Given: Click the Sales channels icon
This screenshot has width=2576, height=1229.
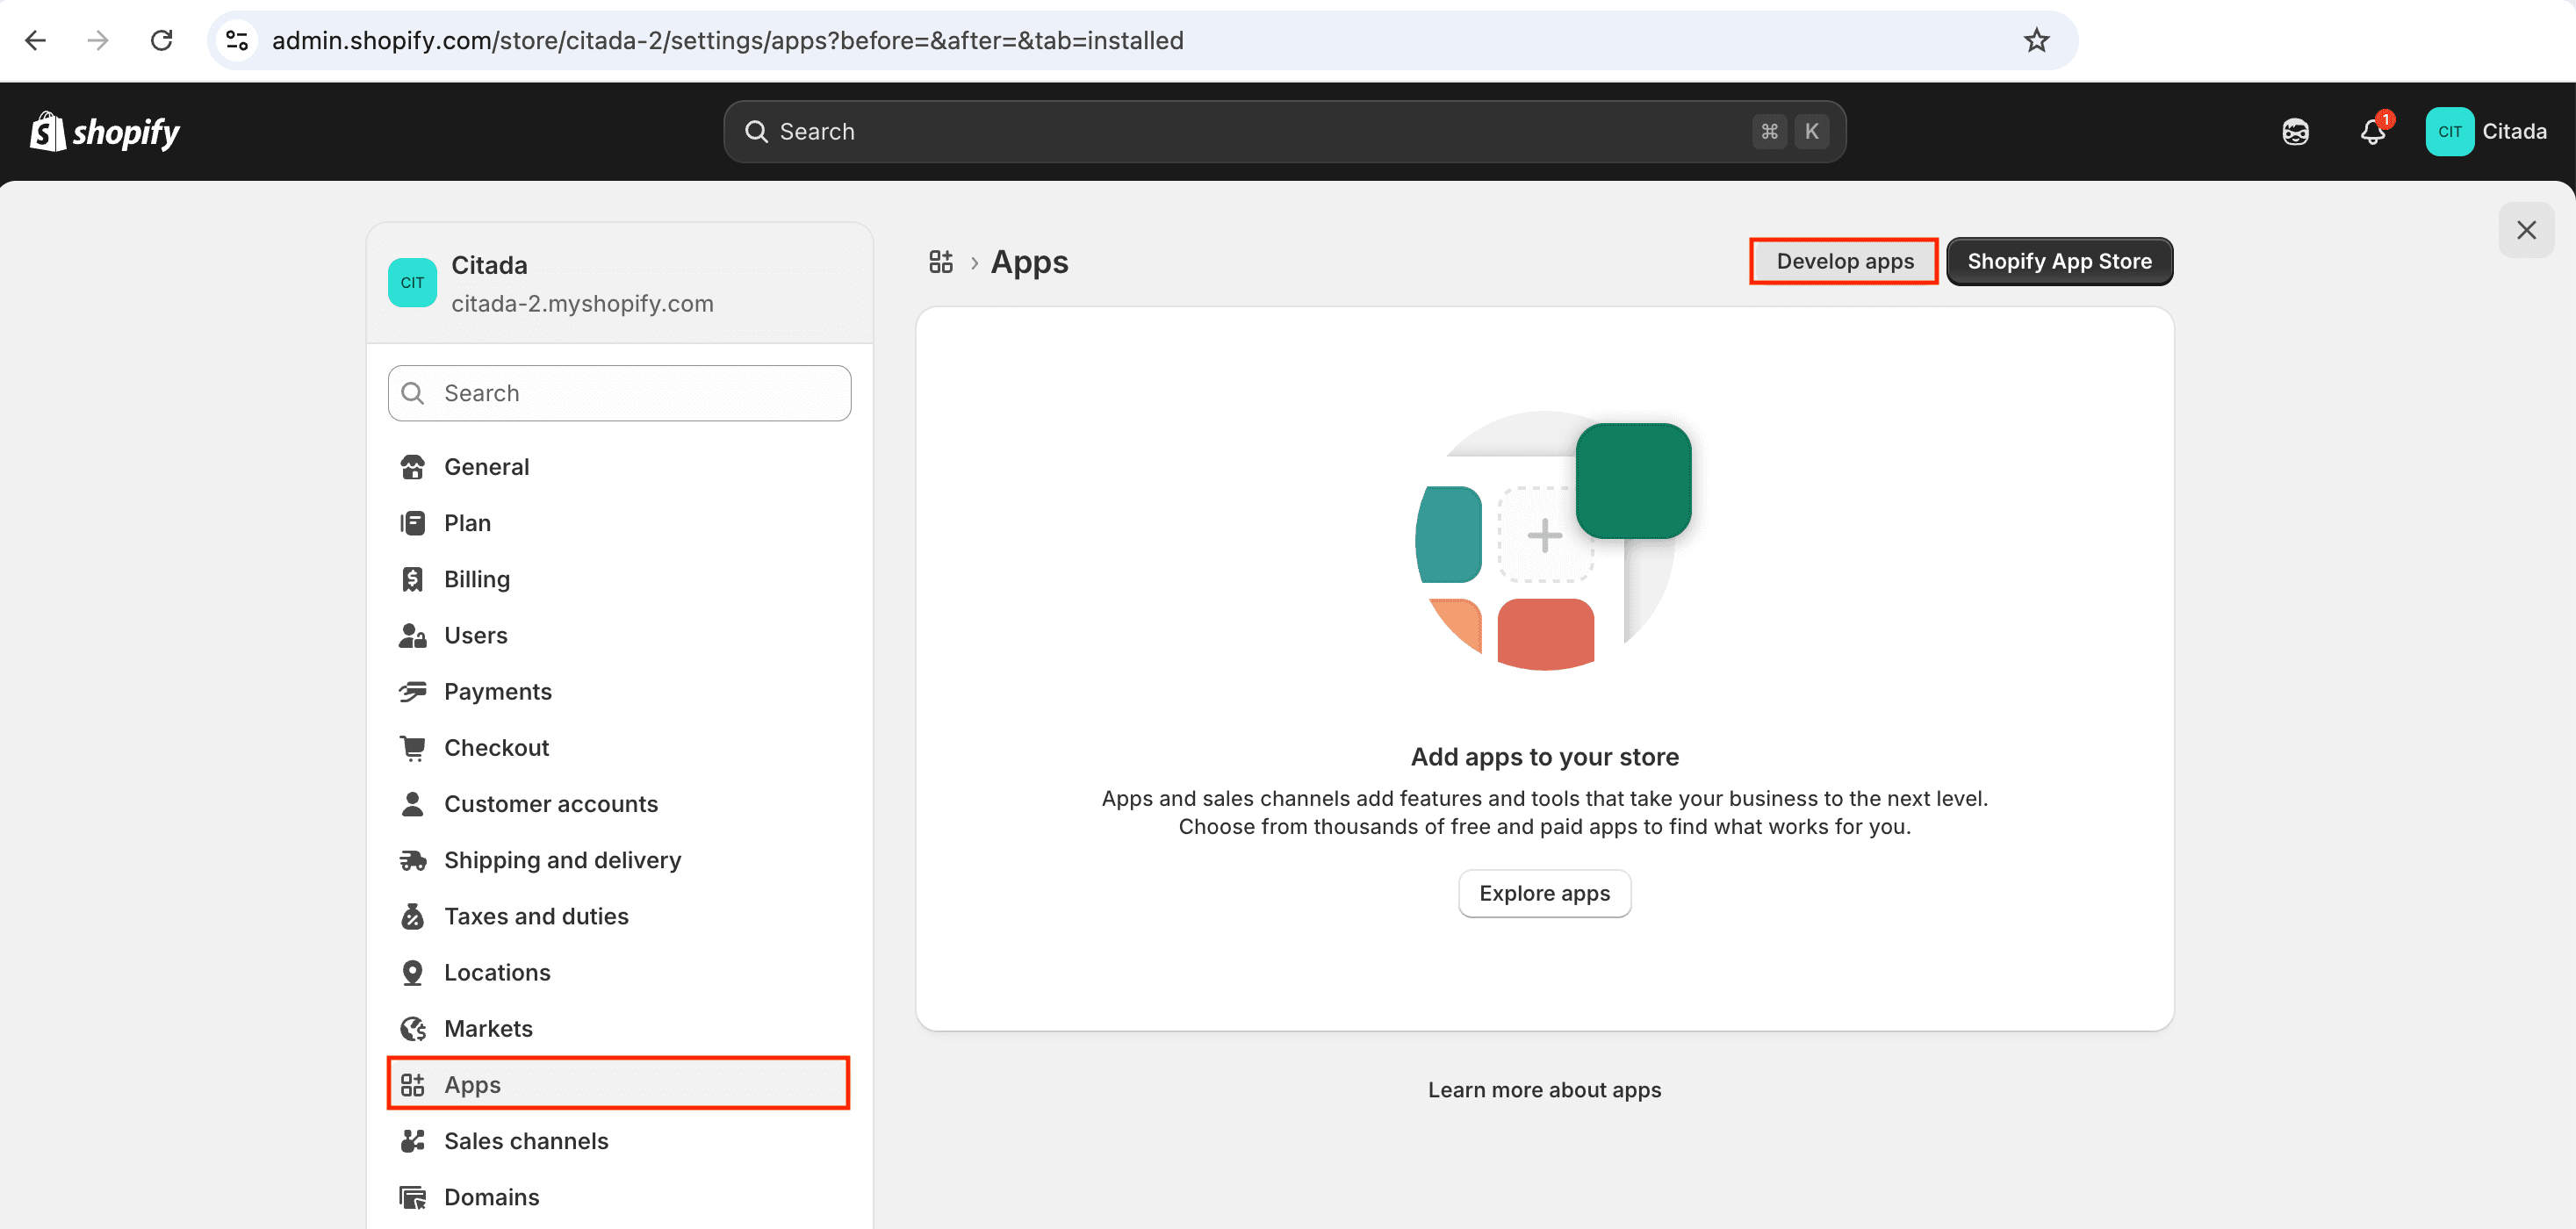Looking at the screenshot, I should [412, 1141].
